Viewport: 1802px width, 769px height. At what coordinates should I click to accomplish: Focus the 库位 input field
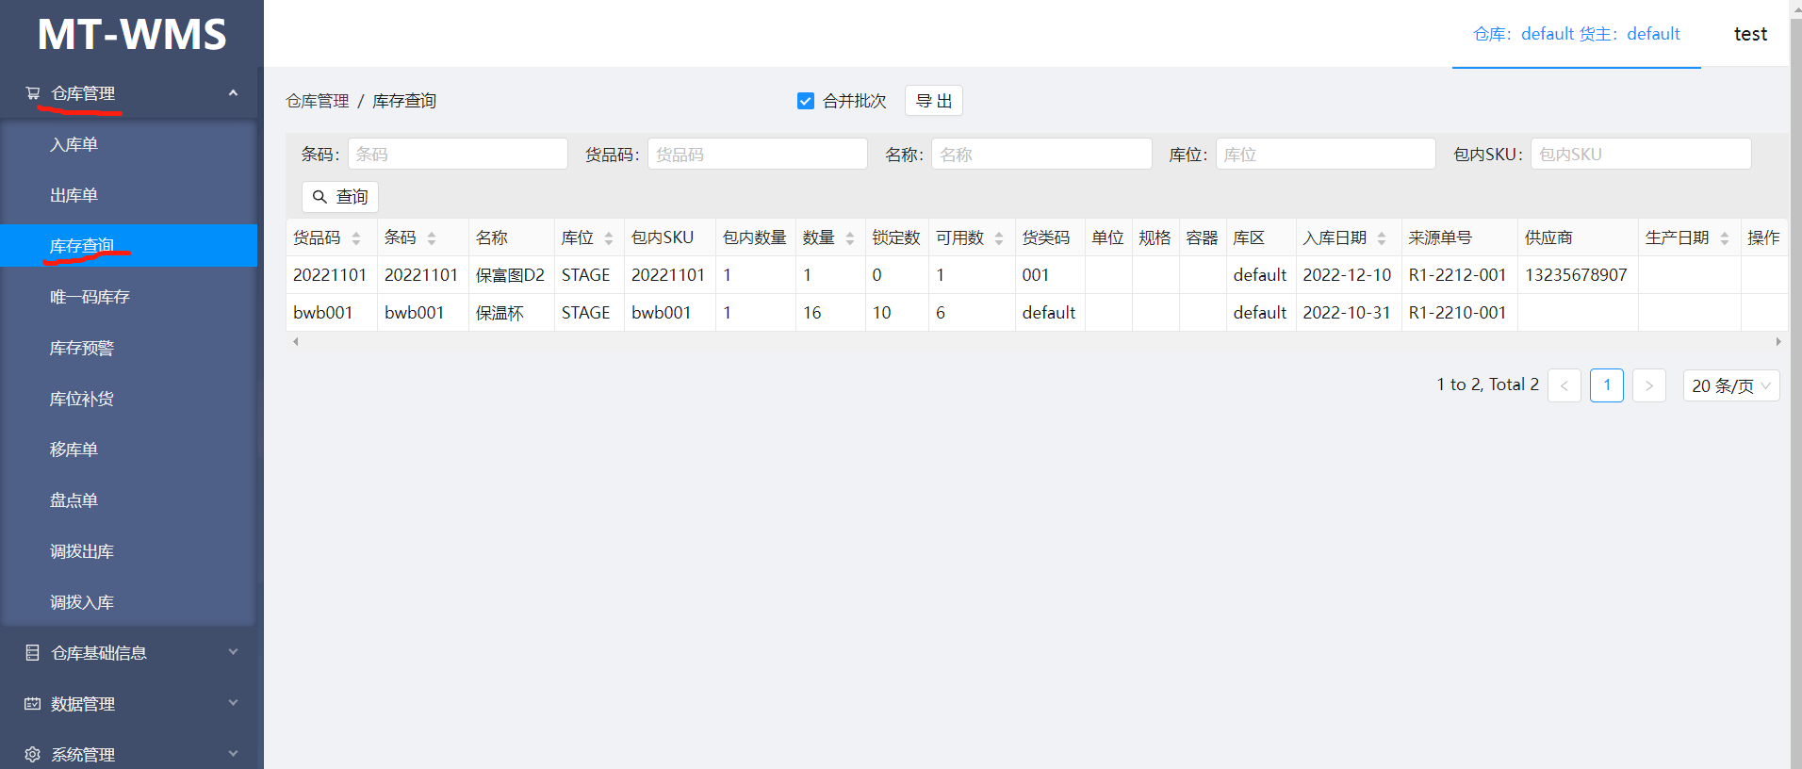click(x=1326, y=154)
